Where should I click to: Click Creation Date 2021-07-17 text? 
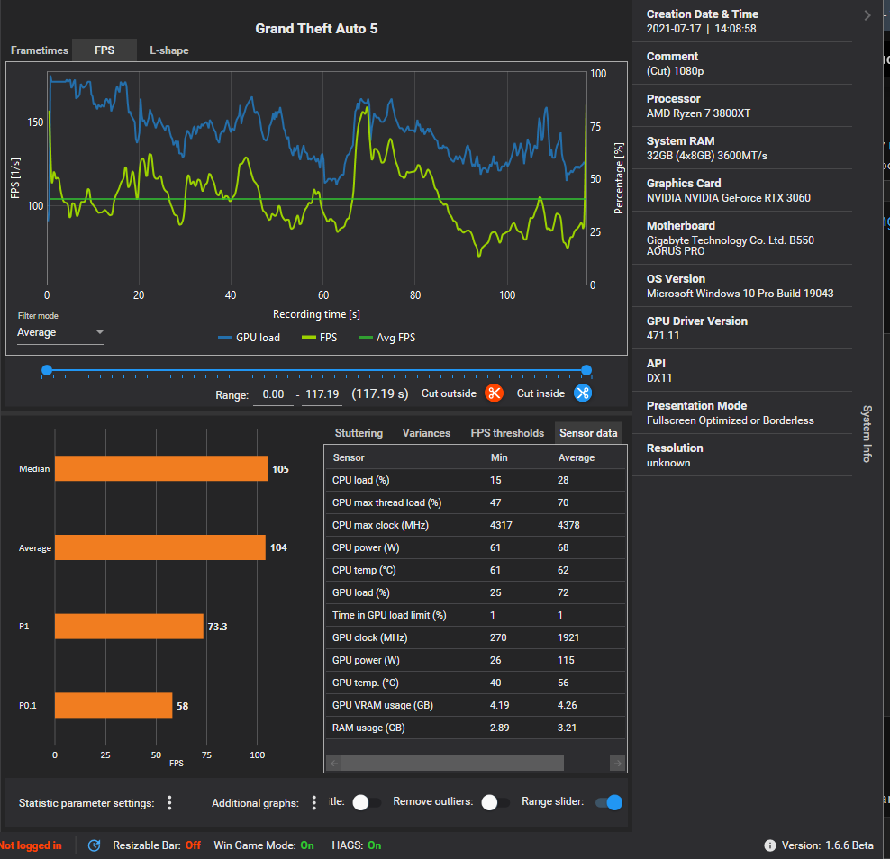pos(701,29)
